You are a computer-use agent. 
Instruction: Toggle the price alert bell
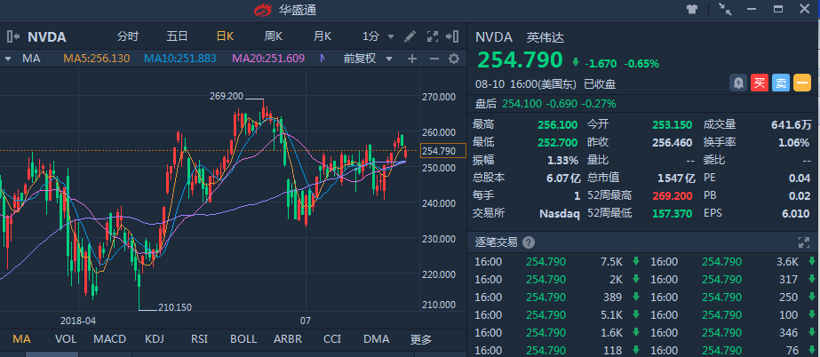tap(737, 83)
